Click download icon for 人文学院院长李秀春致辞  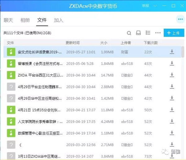click(x=172, y=121)
